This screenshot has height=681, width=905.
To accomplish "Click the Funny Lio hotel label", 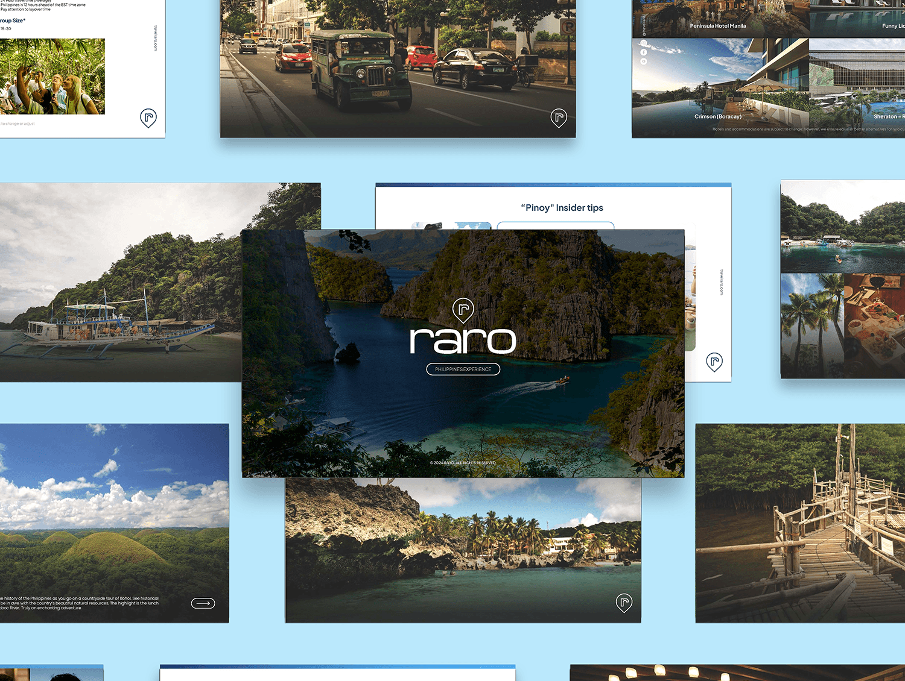I will 894,26.
